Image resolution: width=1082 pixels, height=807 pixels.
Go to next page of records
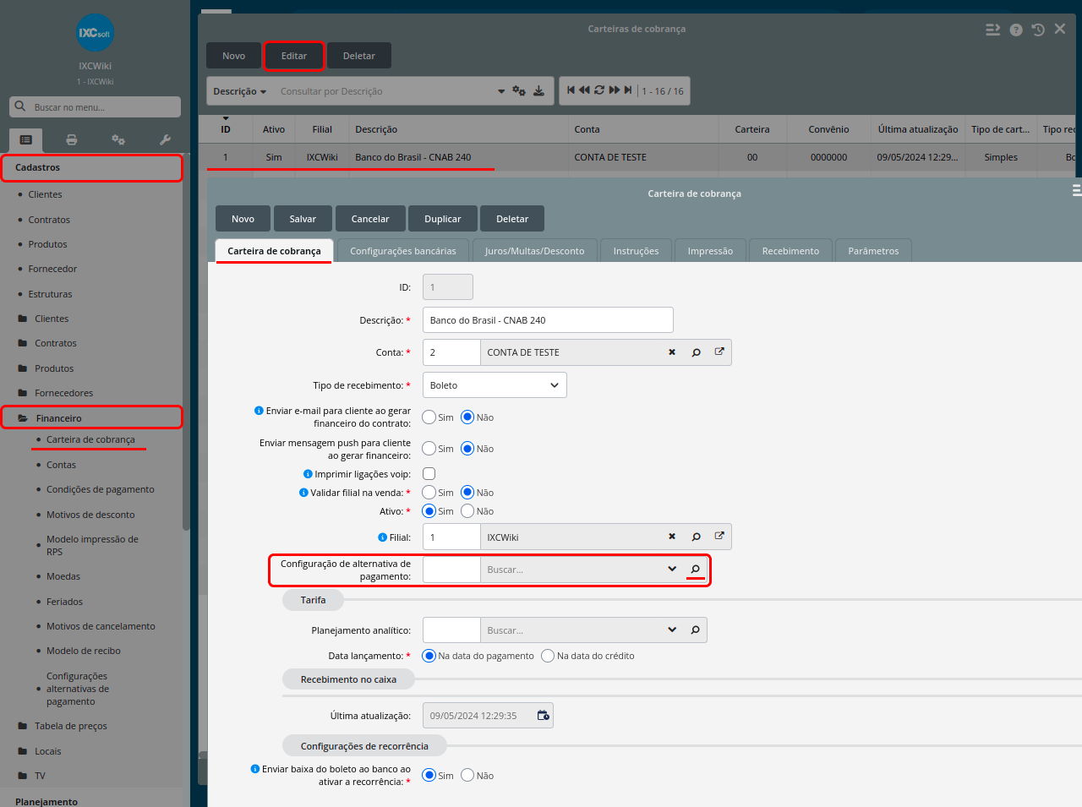point(615,90)
